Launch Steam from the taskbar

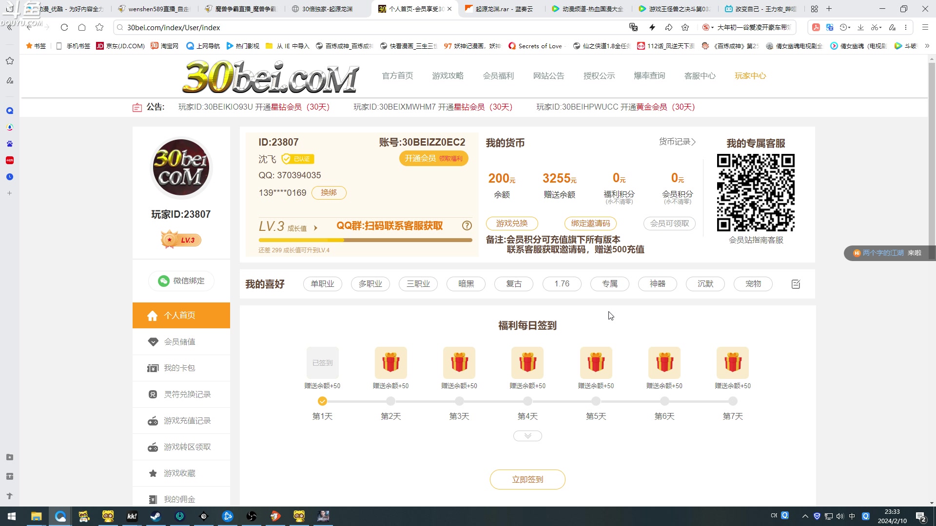(x=156, y=516)
